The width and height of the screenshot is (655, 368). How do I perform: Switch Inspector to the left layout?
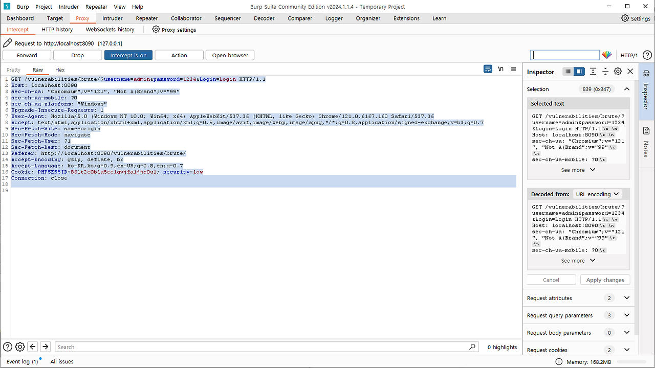coord(567,72)
